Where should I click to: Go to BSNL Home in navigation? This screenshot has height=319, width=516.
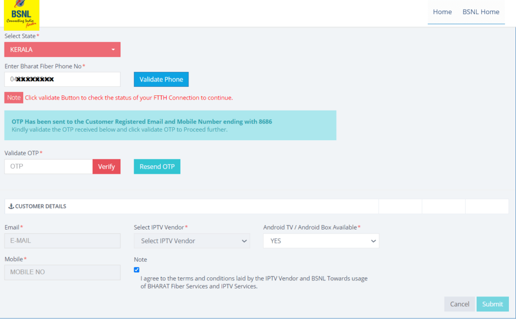(x=481, y=12)
